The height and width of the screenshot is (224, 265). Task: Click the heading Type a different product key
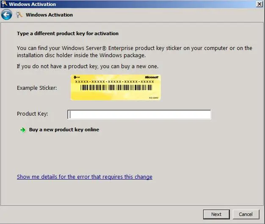pos(68,33)
